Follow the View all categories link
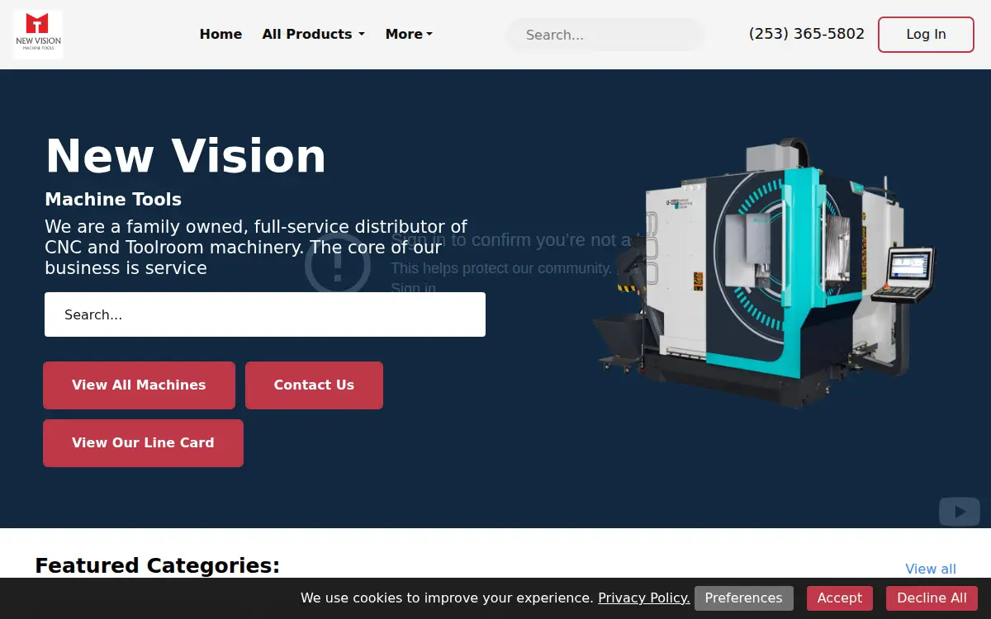This screenshot has height=619, width=991. (x=931, y=569)
